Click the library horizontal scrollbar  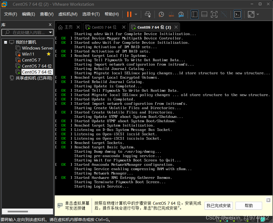18,212
